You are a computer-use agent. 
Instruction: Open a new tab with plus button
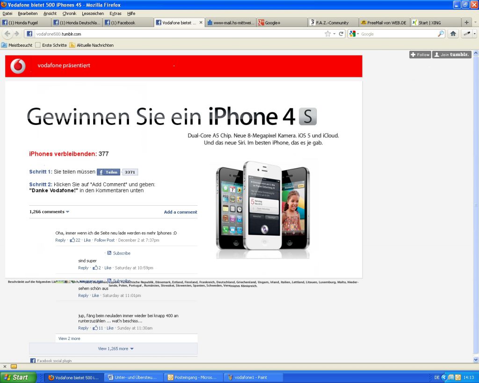(466, 22)
